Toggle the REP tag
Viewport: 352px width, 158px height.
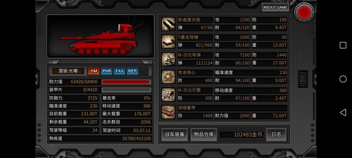point(132,71)
